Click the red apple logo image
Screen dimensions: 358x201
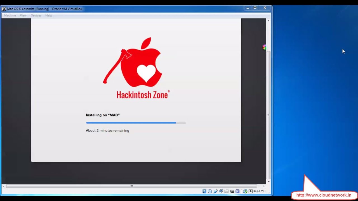coord(133,62)
